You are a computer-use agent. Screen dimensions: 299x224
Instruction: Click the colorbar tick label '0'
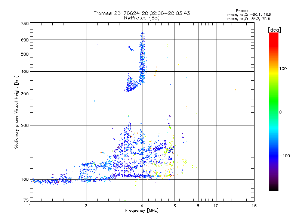pos(280,112)
